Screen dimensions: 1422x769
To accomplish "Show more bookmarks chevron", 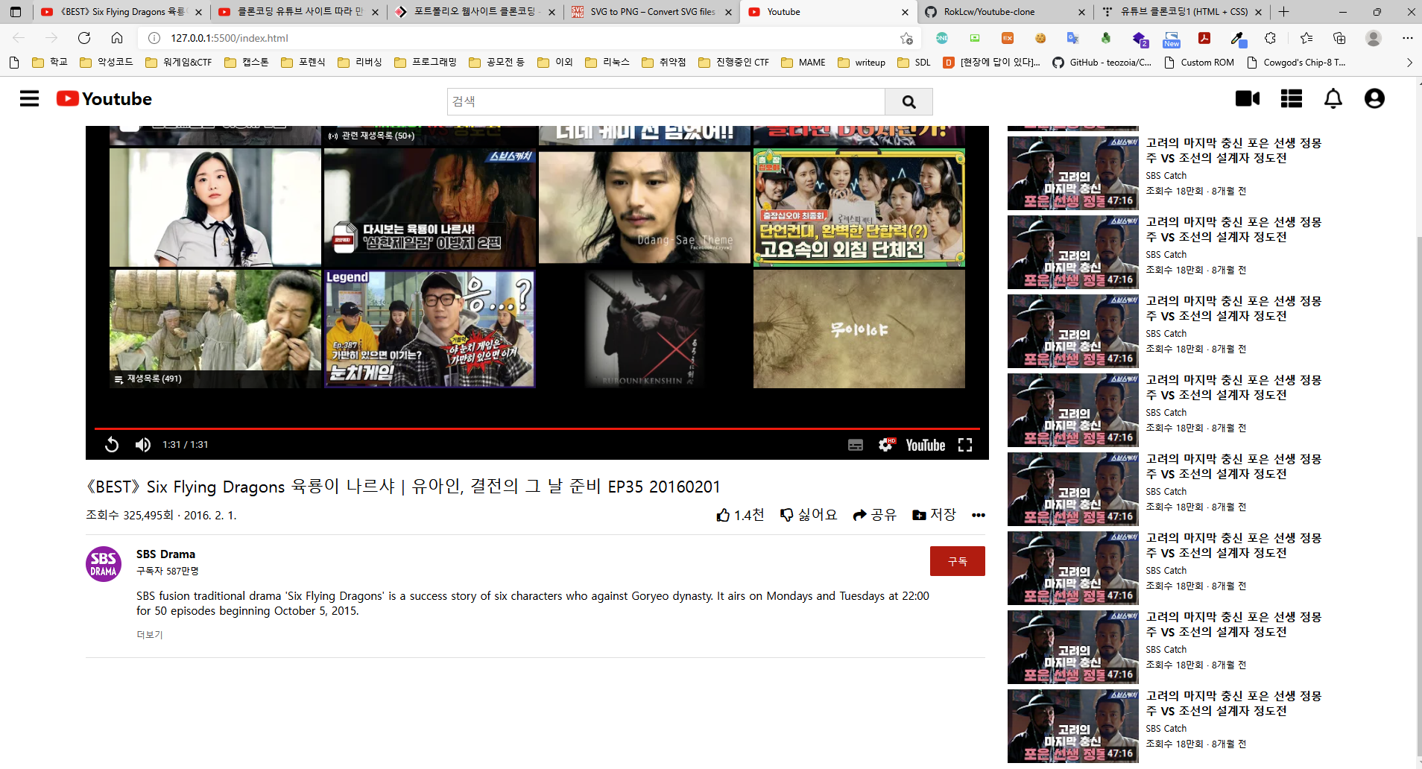I will [1409, 63].
